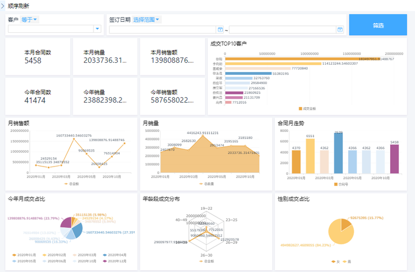Toggle the 合同号 legend in 合同月走势
Image resolution: width=415 pixels, height=272 pixels.
click(341, 184)
